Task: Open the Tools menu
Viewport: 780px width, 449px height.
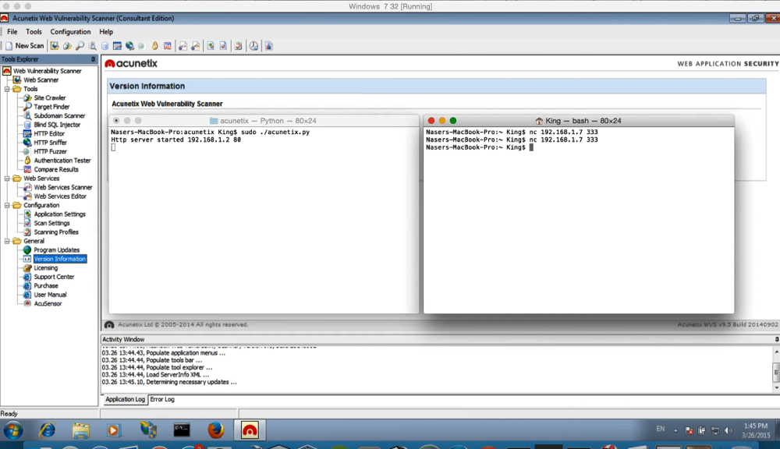Action: pyautogui.click(x=34, y=31)
